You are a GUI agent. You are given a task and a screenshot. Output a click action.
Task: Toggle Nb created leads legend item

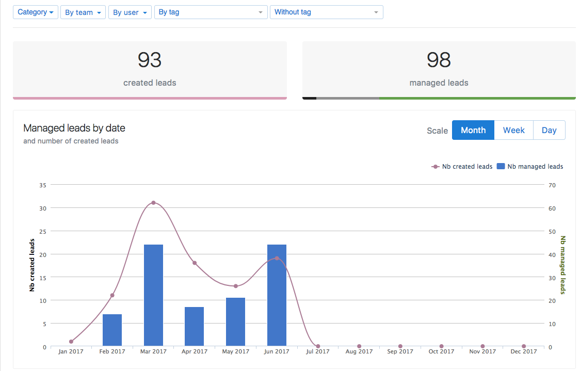[x=462, y=167]
